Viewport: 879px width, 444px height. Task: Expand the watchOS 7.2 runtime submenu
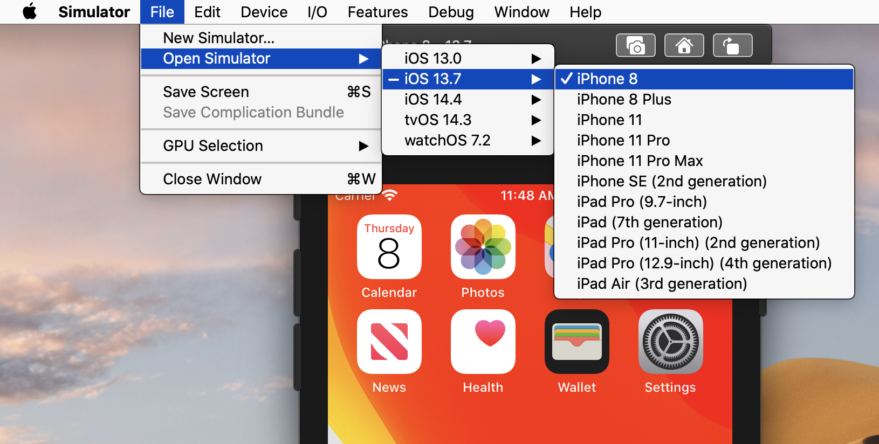[x=468, y=140]
